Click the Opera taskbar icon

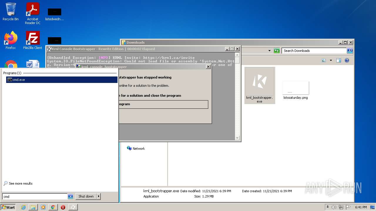(x=63, y=207)
